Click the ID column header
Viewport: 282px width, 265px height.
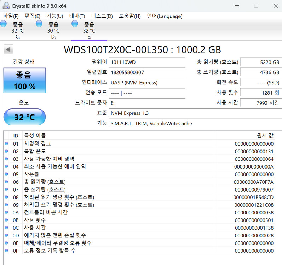click(16, 136)
